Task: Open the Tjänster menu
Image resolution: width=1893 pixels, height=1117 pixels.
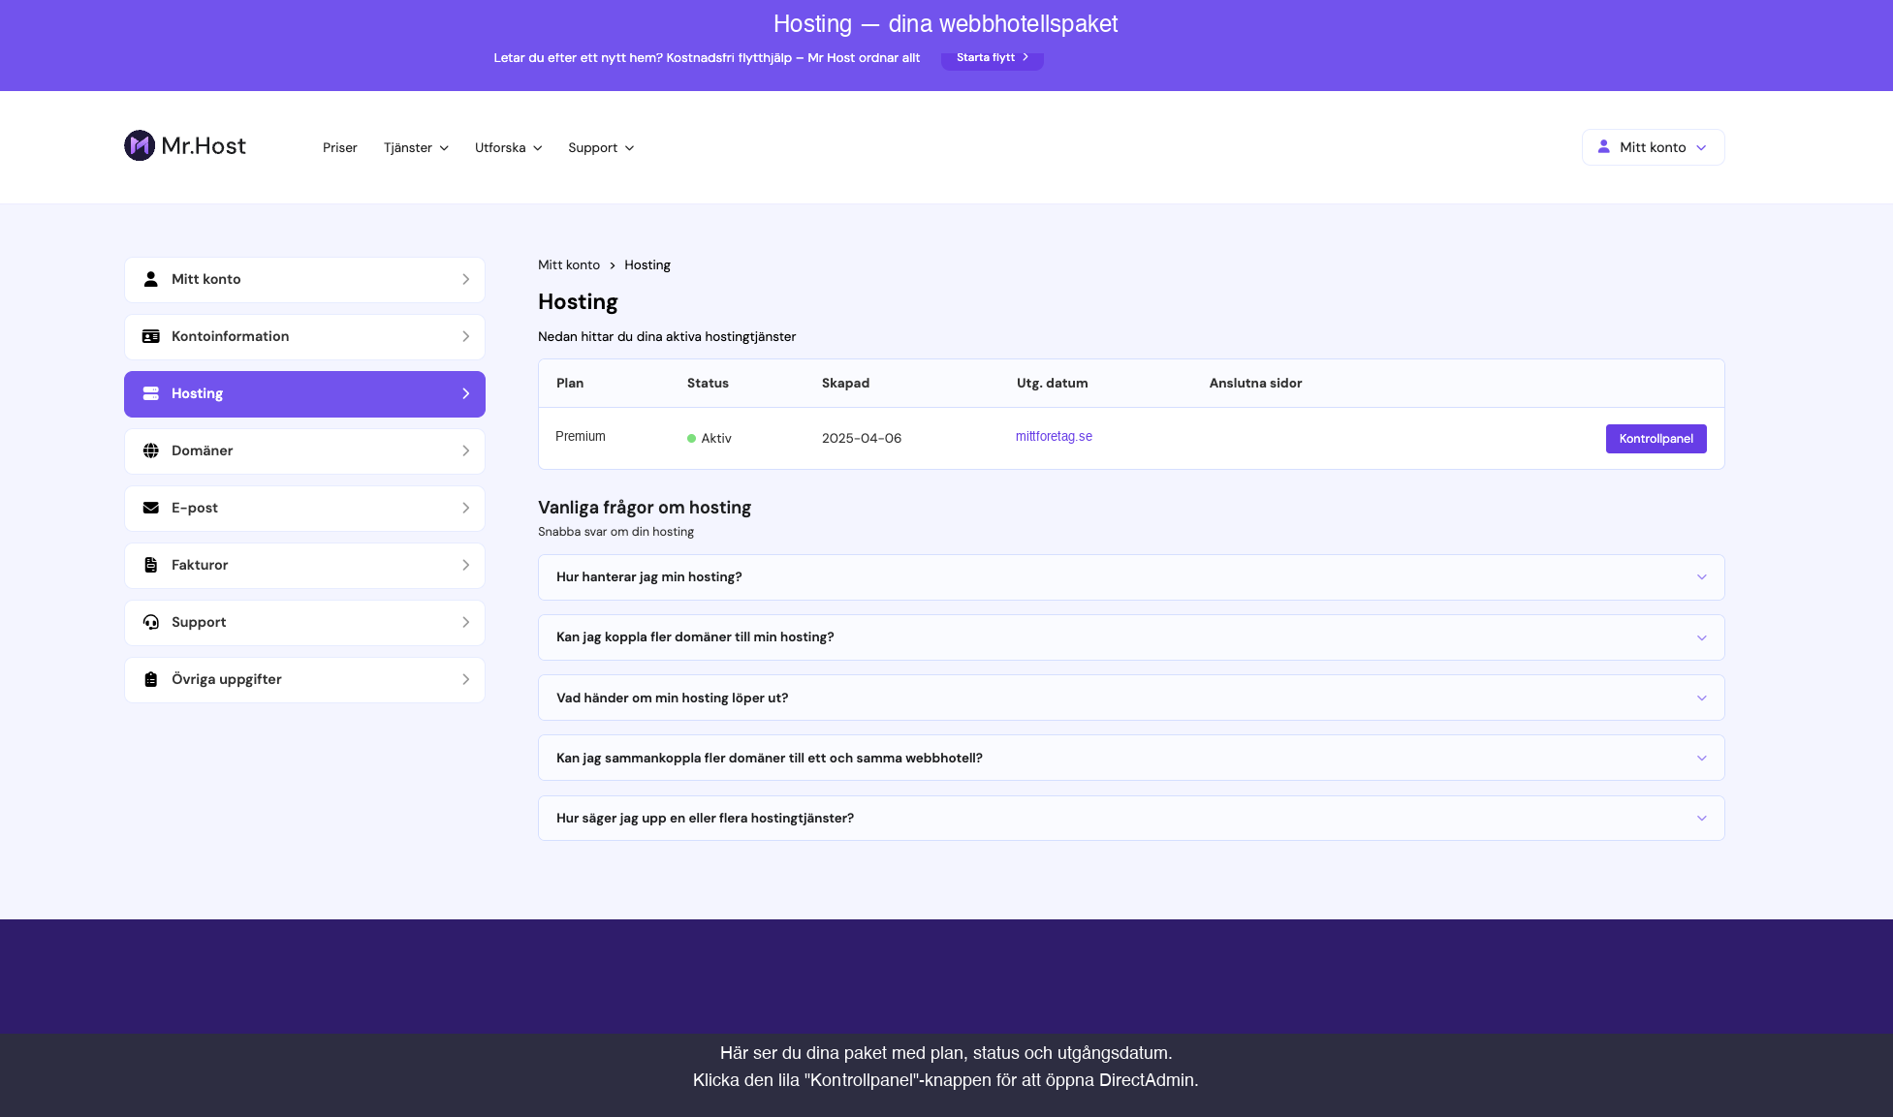Action: tap(416, 148)
